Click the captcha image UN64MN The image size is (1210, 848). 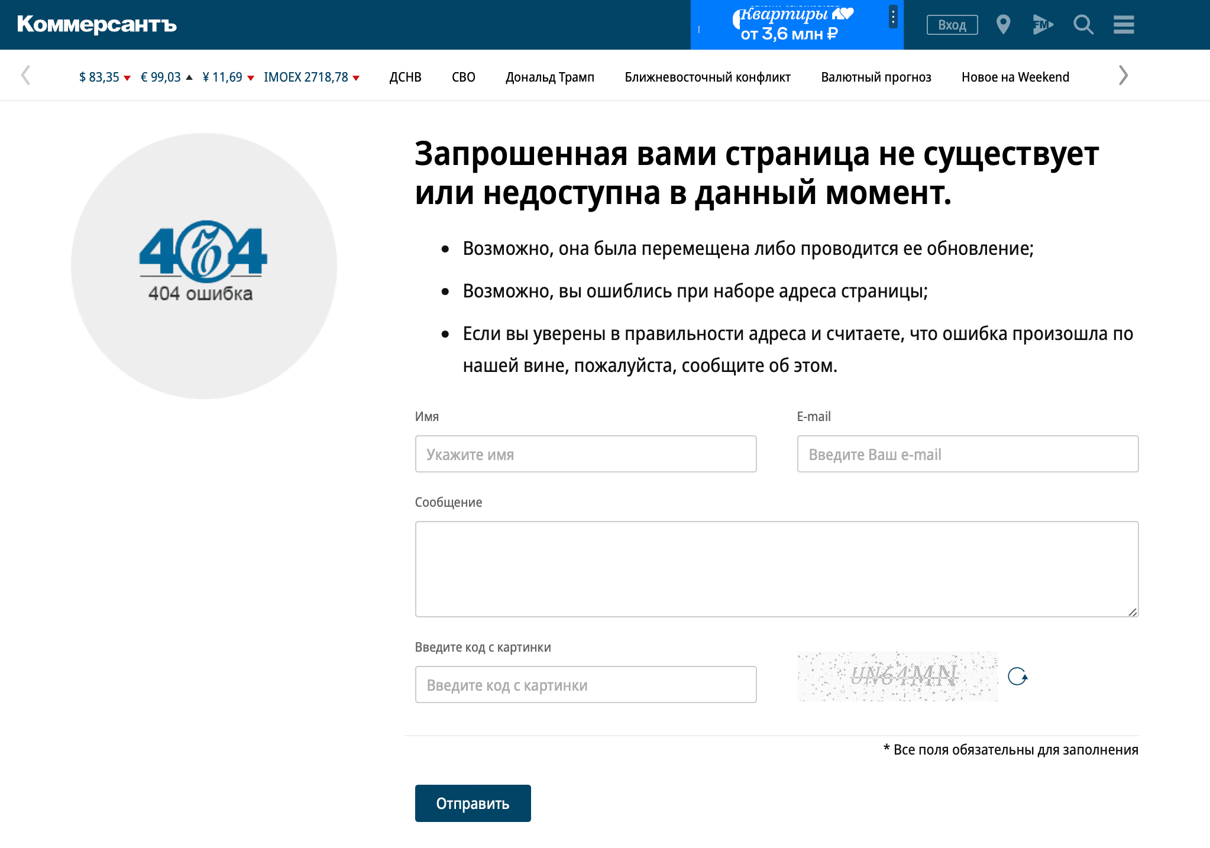897,676
